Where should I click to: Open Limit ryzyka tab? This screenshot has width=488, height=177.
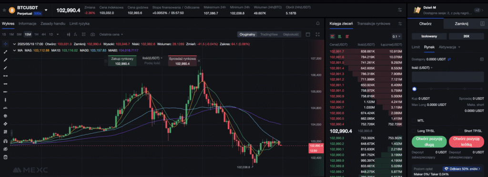80,24
